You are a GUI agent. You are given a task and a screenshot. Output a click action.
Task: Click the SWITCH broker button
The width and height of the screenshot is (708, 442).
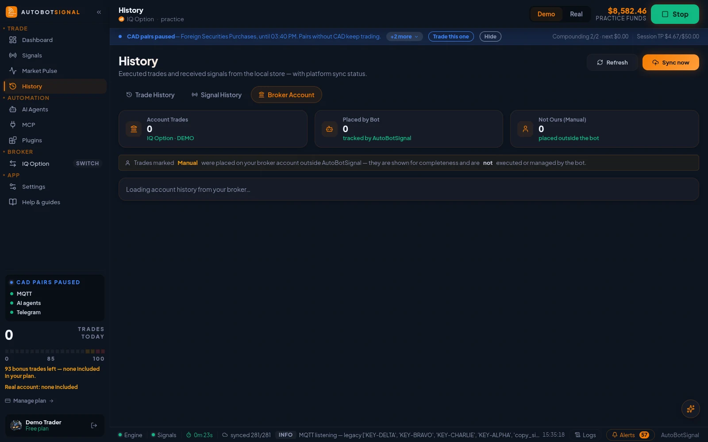click(x=88, y=164)
